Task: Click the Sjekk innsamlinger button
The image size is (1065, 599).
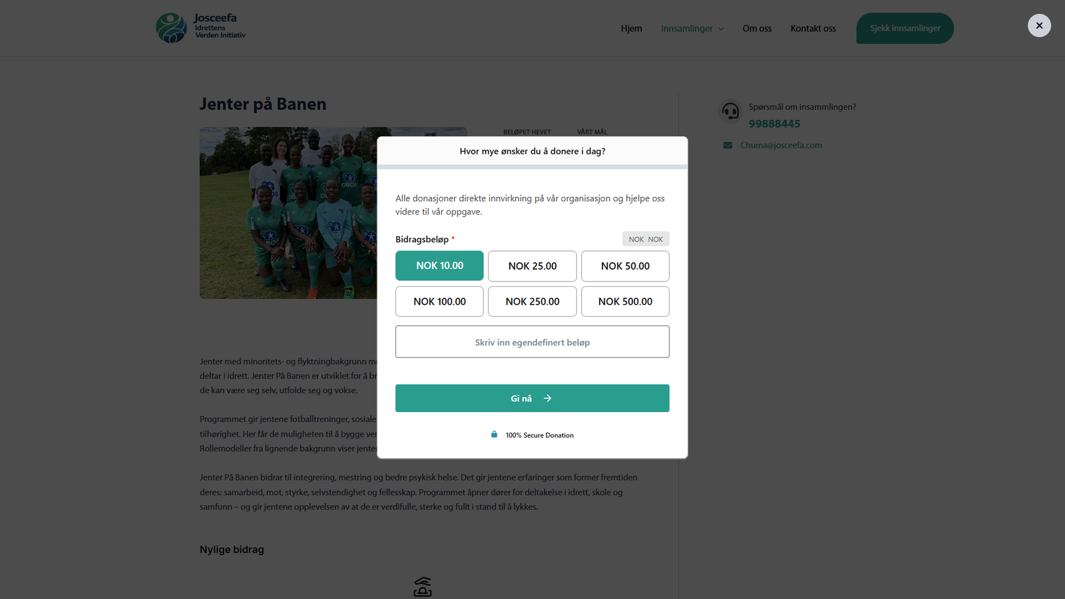Action: [x=905, y=29]
